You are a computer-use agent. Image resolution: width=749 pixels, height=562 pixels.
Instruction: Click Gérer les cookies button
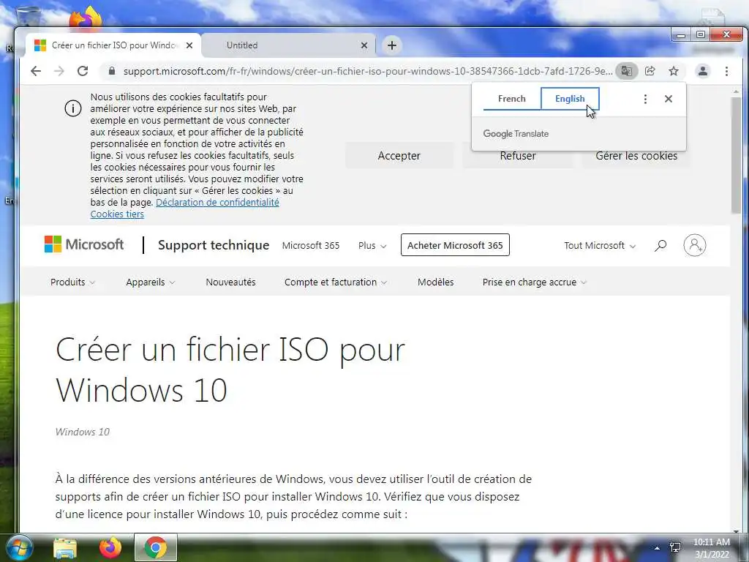636,157
